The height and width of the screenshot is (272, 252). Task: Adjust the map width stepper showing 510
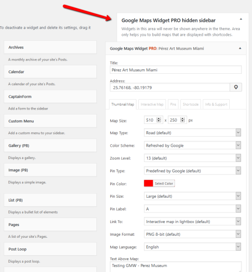[159, 120]
